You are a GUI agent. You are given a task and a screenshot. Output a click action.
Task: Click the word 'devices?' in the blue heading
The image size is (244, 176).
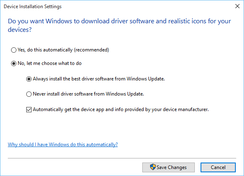(20, 29)
